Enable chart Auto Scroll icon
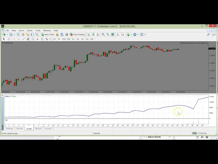This screenshot has height=164, width=218. tap(118, 35)
